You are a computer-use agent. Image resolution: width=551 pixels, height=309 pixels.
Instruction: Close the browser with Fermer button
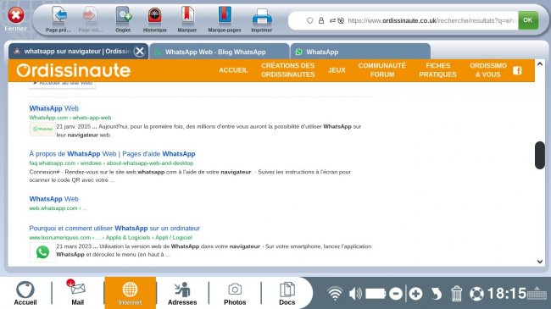(x=16, y=19)
